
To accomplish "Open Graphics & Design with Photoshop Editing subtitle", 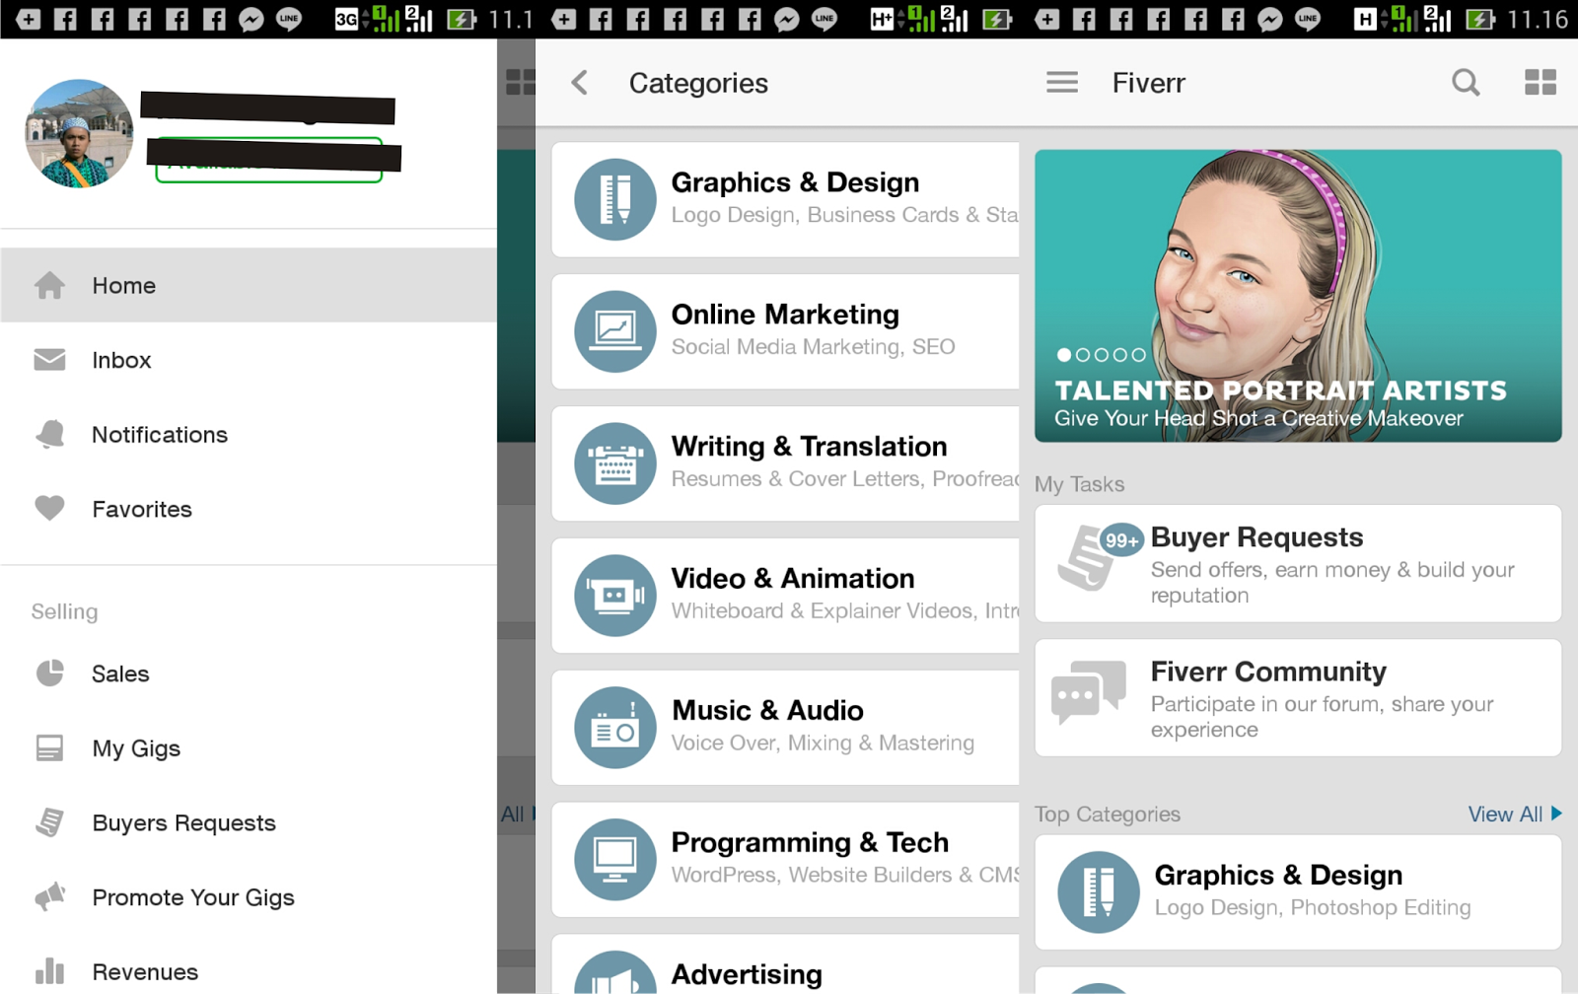I will coord(1298,892).
